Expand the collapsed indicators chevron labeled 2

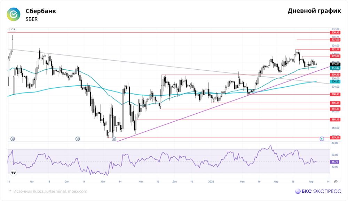(x=13, y=29)
